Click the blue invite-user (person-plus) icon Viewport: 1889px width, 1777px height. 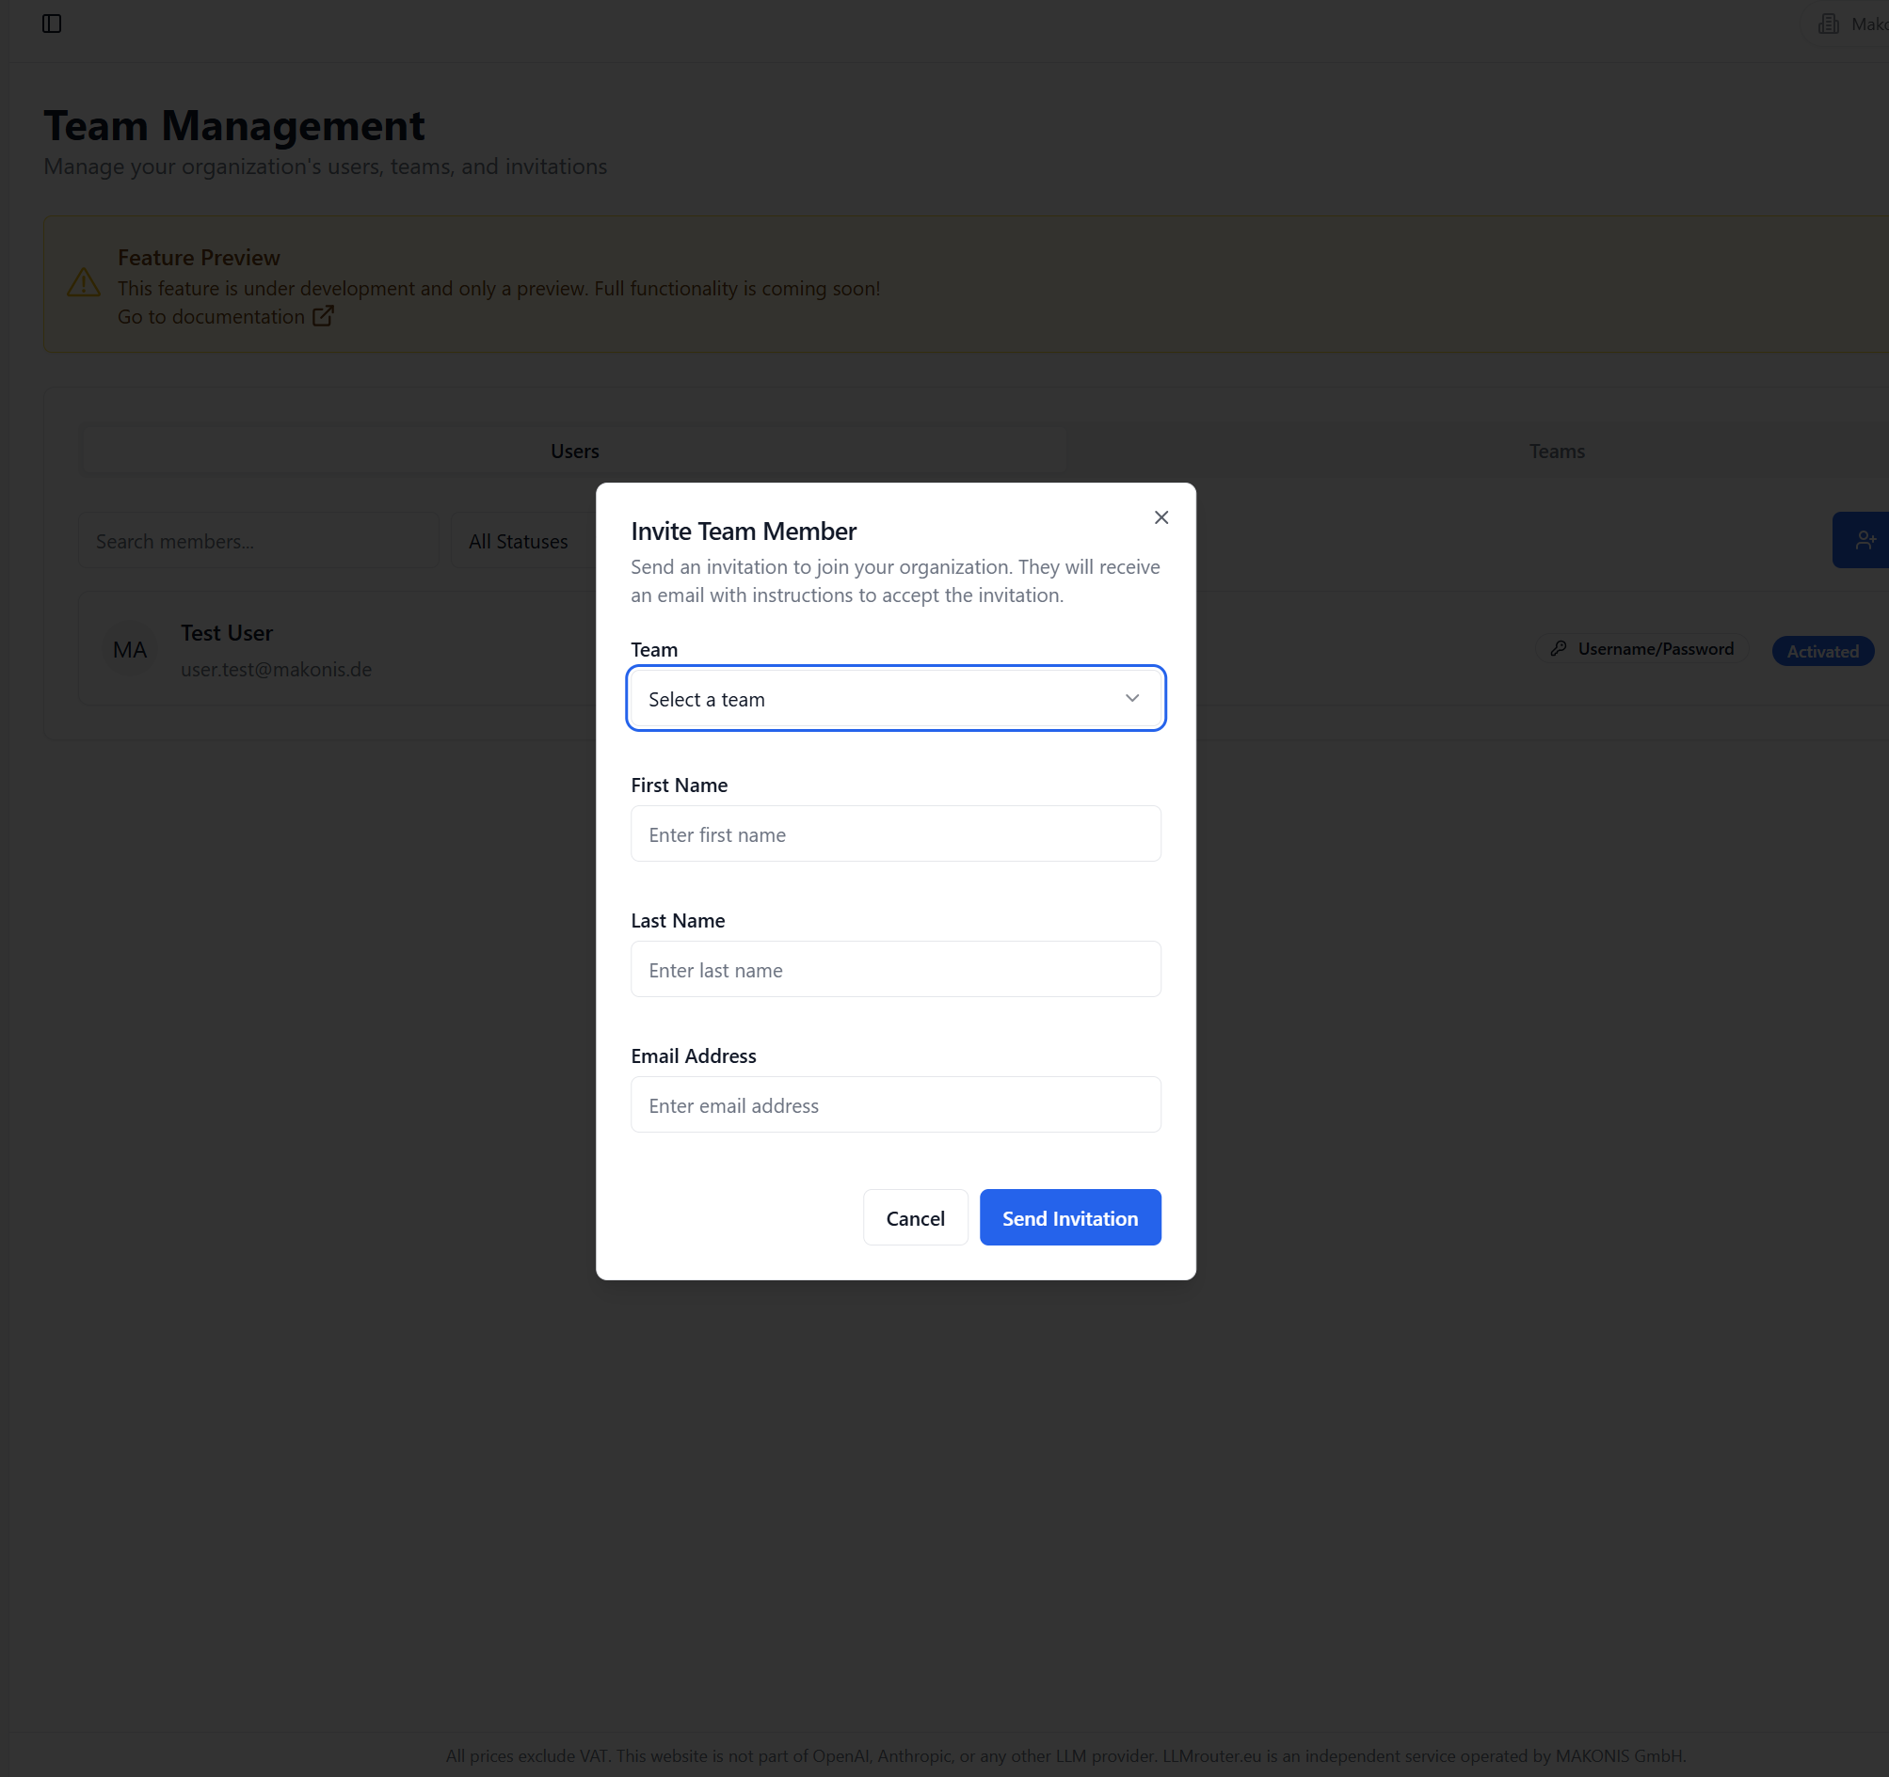click(1865, 539)
